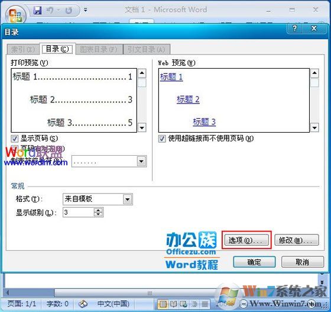The height and width of the screenshot is (312, 331).
Task: Switch to the 图表目录 tab
Action: click(99, 50)
